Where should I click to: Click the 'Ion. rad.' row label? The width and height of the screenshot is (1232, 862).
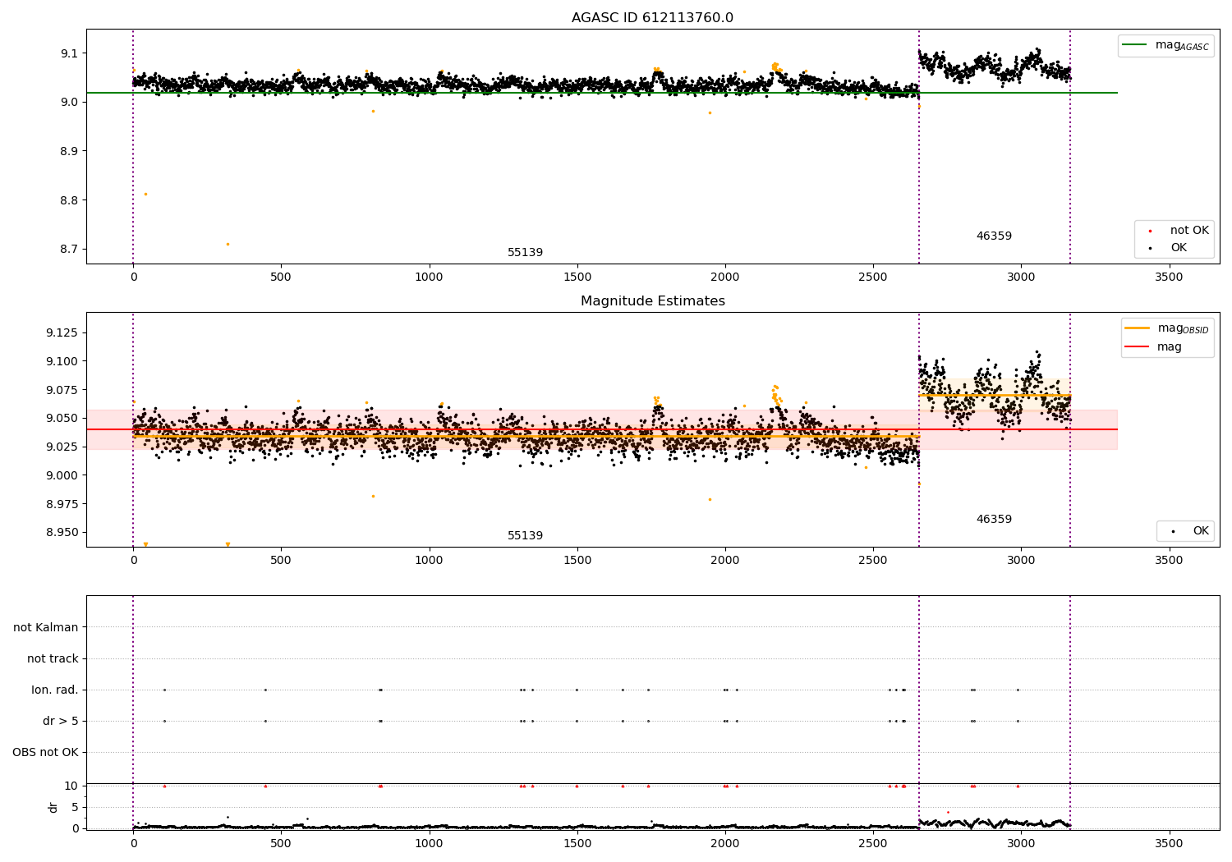tap(55, 690)
